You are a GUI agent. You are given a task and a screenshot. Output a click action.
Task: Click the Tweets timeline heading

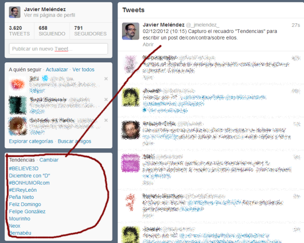pos(133,10)
